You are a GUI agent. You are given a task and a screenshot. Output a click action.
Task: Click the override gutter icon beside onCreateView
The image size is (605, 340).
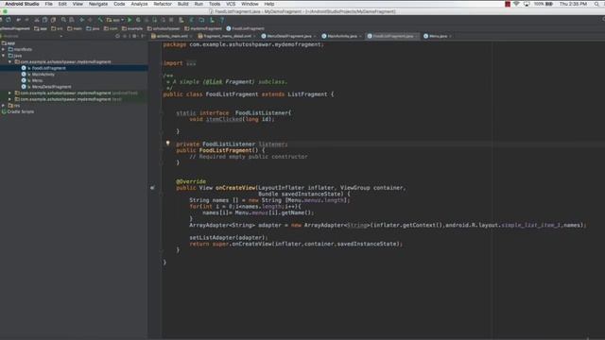(x=152, y=188)
